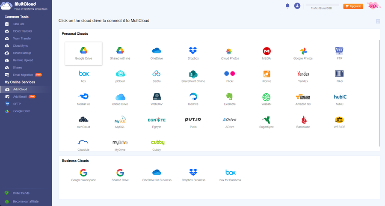Connect Evernote account
The height and width of the screenshot is (206, 385).
click(230, 99)
